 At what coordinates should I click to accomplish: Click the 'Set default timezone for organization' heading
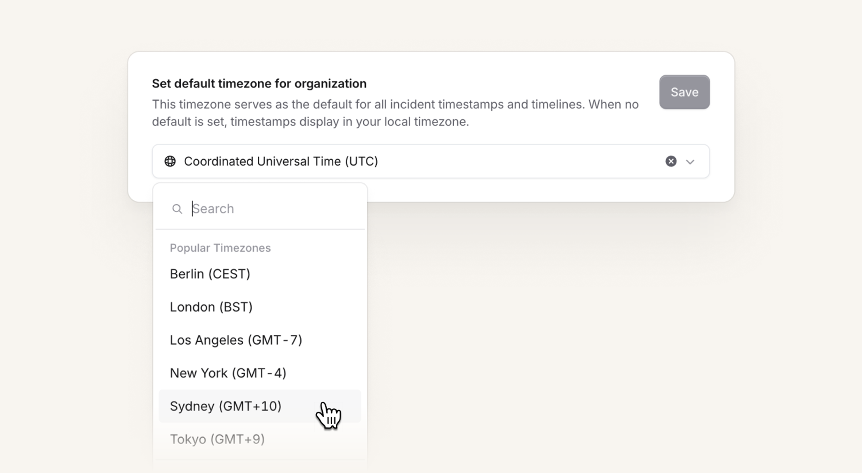[259, 83]
